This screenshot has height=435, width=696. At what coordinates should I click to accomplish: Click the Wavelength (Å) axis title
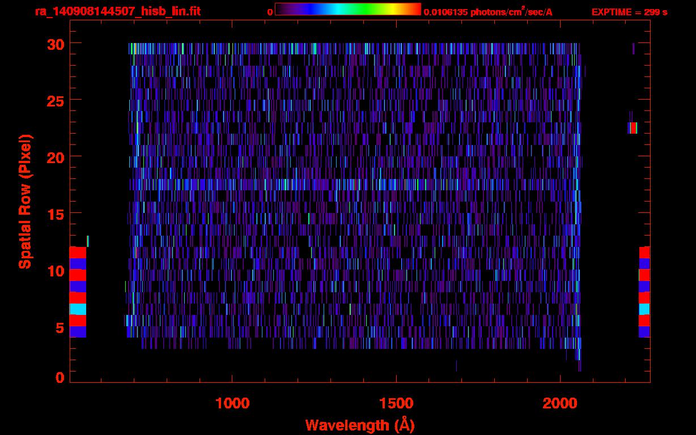pos(360,425)
